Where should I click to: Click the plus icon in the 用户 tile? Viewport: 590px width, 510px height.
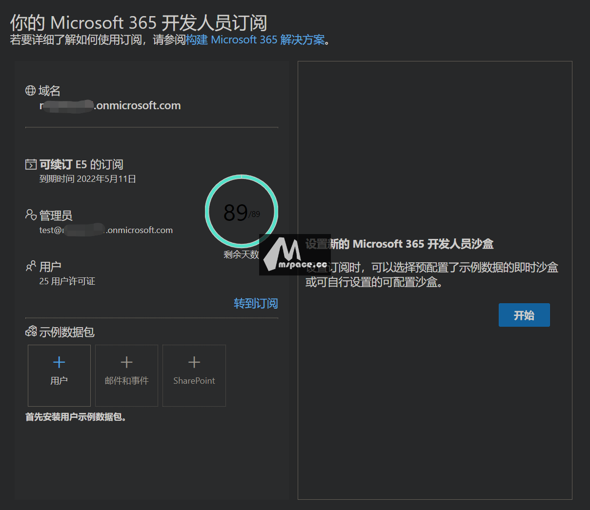pos(59,362)
